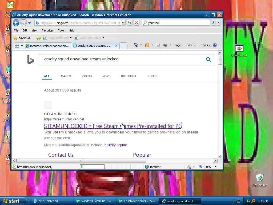273x205 pixels.
Task: Open search provider dropdown arrow
Action: (x=219, y=23)
